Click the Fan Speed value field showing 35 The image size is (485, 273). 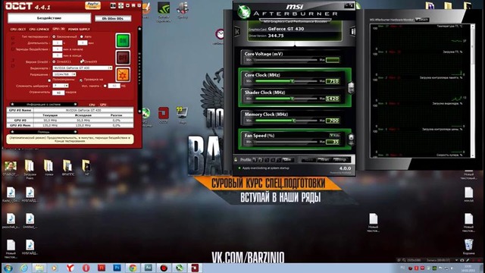pos(333,142)
